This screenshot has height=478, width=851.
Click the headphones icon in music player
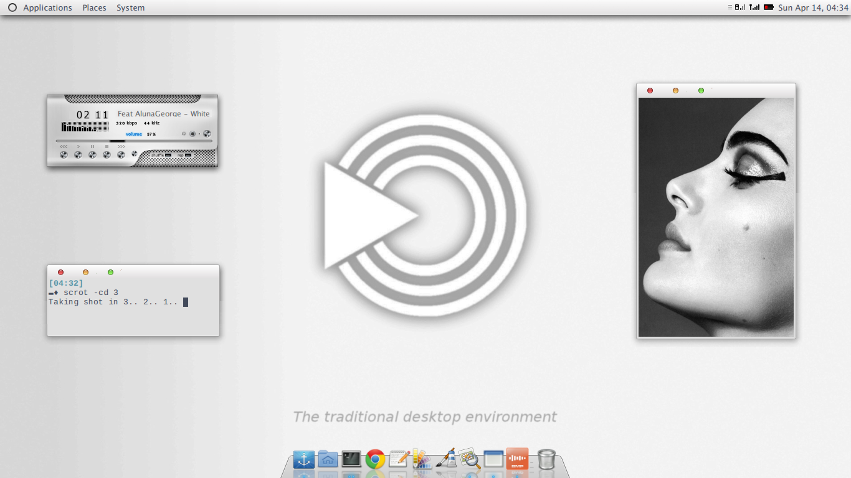[x=184, y=134]
